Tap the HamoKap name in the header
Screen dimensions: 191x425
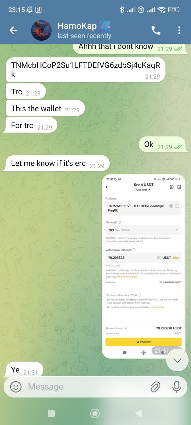[77, 26]
